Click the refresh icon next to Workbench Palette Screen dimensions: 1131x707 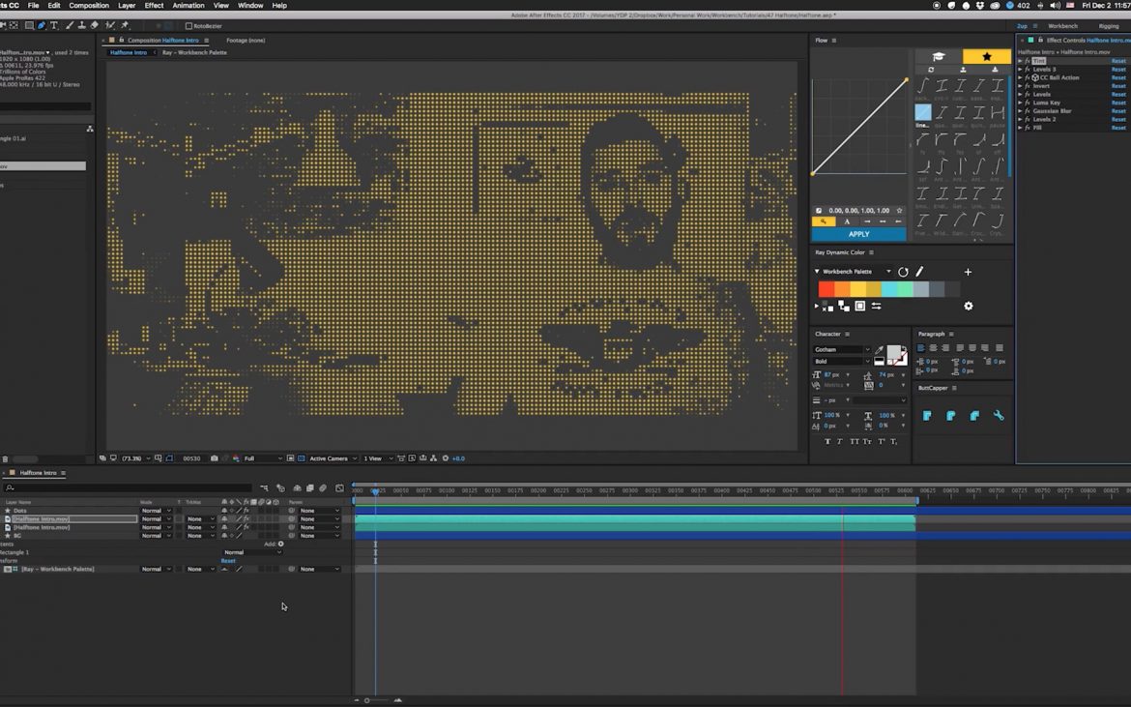pyautogui.click(x=904, y=272)
